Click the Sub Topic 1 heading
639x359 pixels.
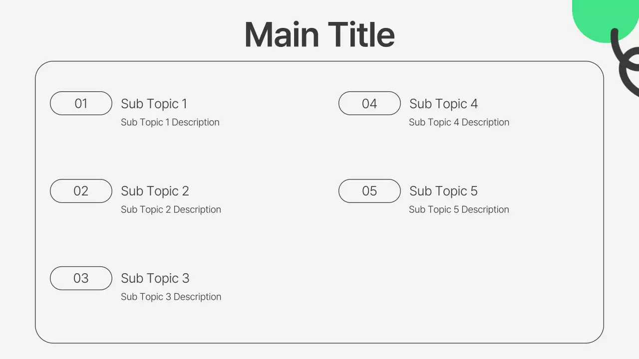point(154,104)
